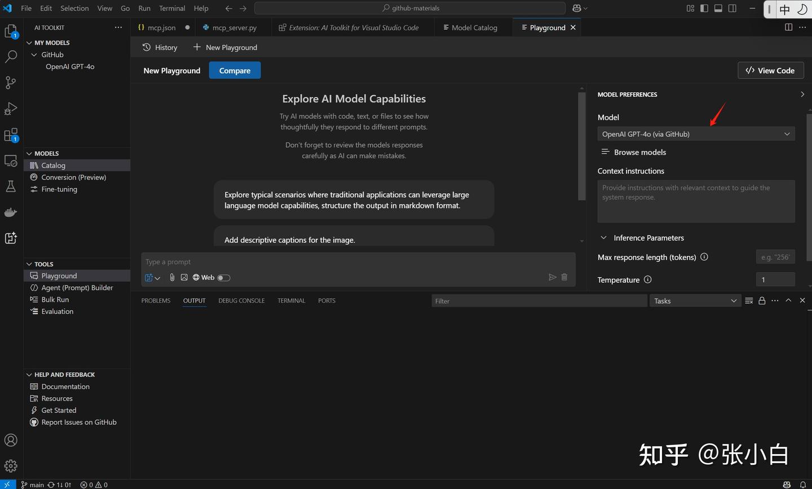The height and width of the screenshot is (489, 812).
Task: Open the Manage gear menu
Action: (11, 466)
